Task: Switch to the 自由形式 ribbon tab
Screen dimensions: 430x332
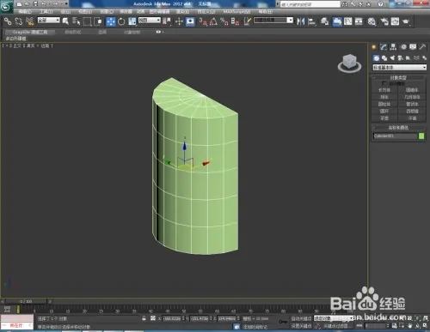Action: click(x=73, y=32)
